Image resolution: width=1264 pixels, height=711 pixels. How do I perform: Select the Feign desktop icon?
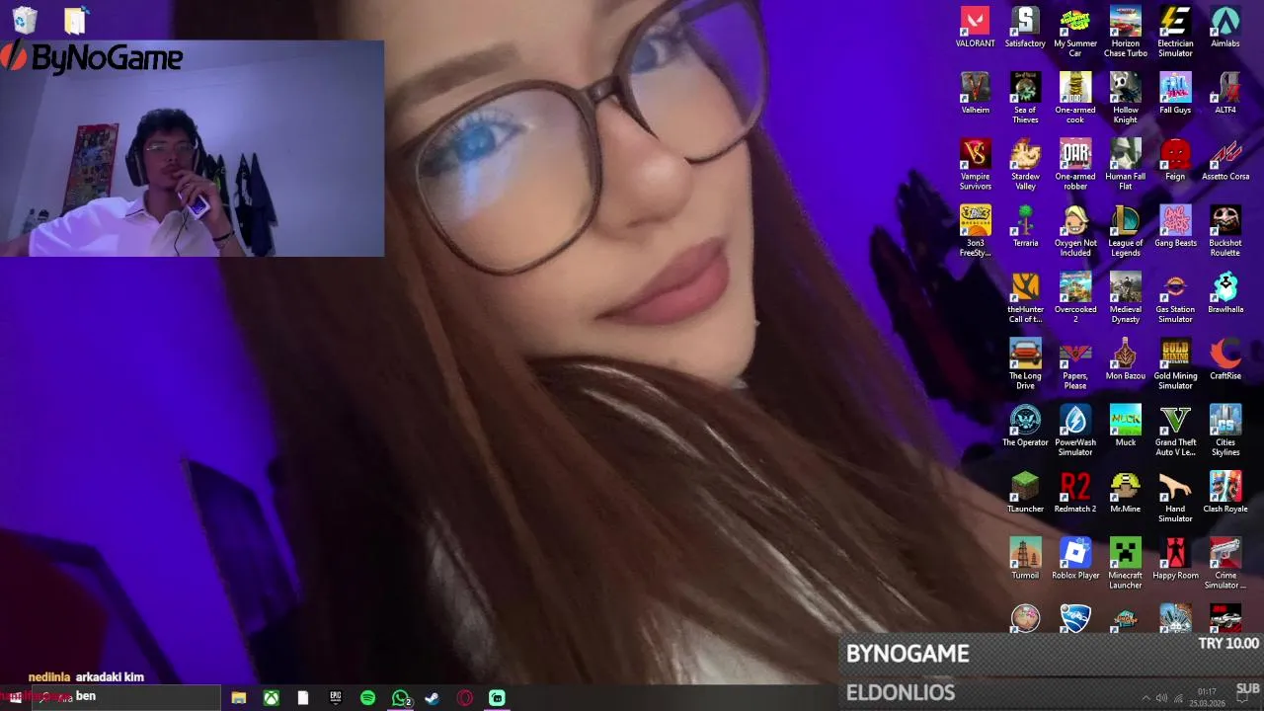tap(1175, 159)
